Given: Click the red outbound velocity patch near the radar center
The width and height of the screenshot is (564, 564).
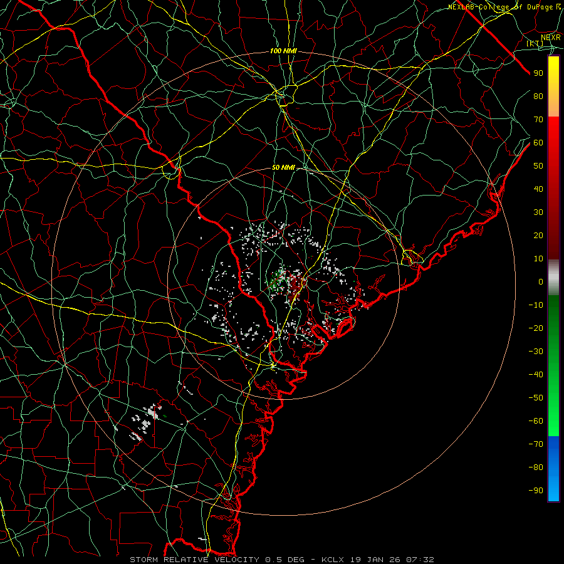Looking at the screenshot, I should 296,285.
